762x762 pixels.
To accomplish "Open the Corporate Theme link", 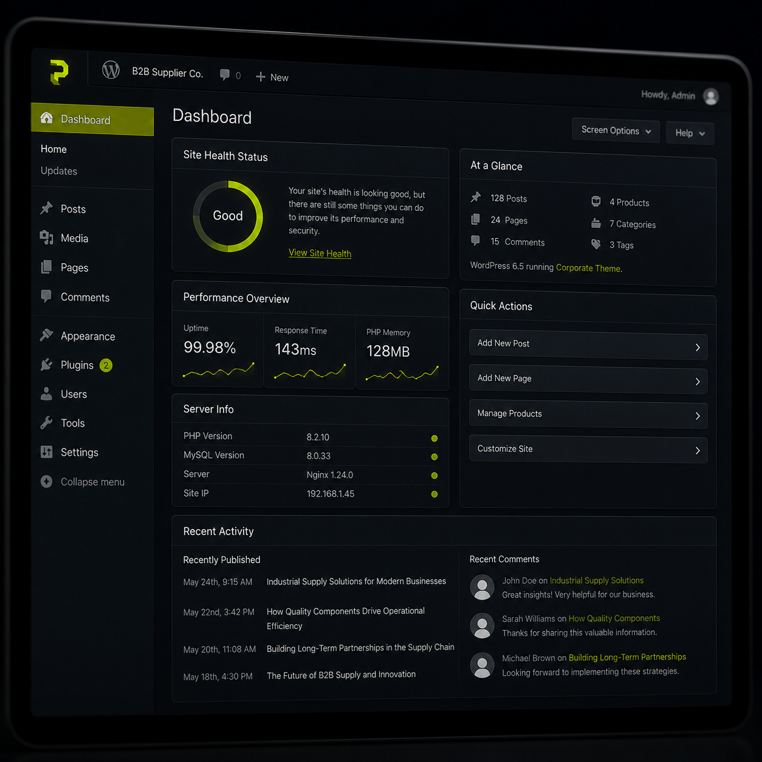I will click(x=588, y=268).
